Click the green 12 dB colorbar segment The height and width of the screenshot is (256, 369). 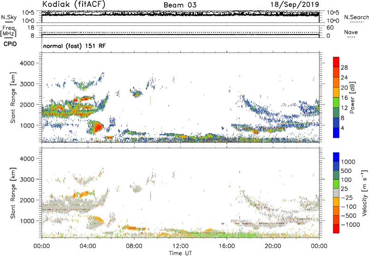point(336,102)
